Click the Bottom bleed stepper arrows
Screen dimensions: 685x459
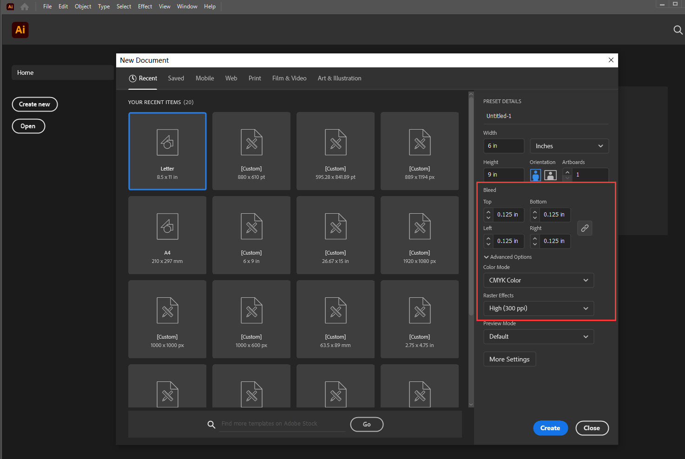pos(535,215)
